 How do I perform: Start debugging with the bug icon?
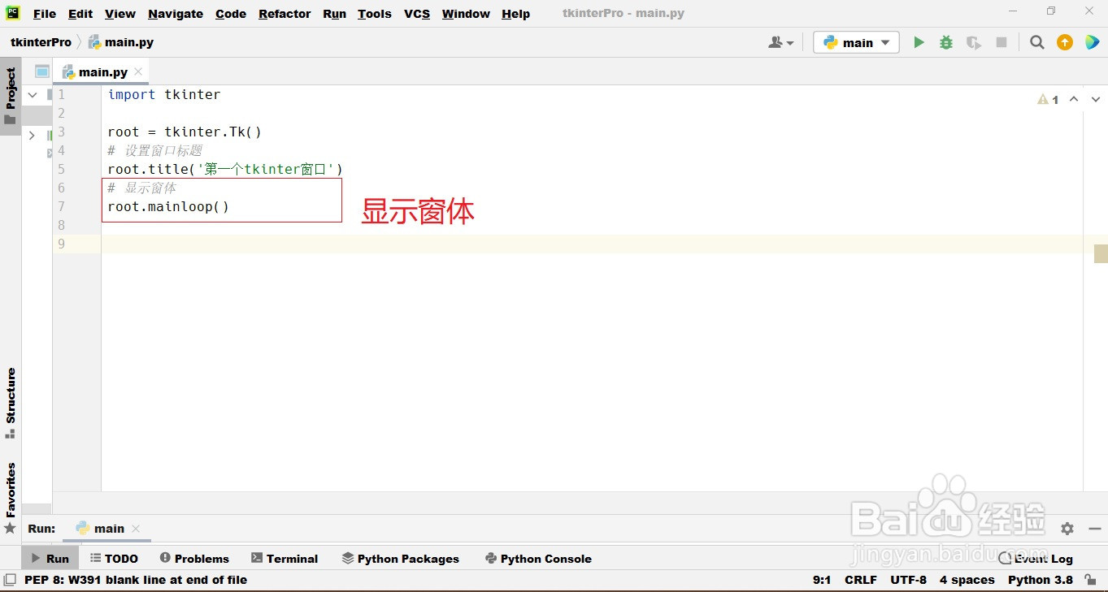[x=945, y=41]
